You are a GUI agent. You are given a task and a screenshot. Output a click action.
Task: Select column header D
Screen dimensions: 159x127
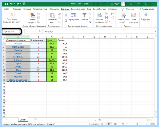pos(62,37)
